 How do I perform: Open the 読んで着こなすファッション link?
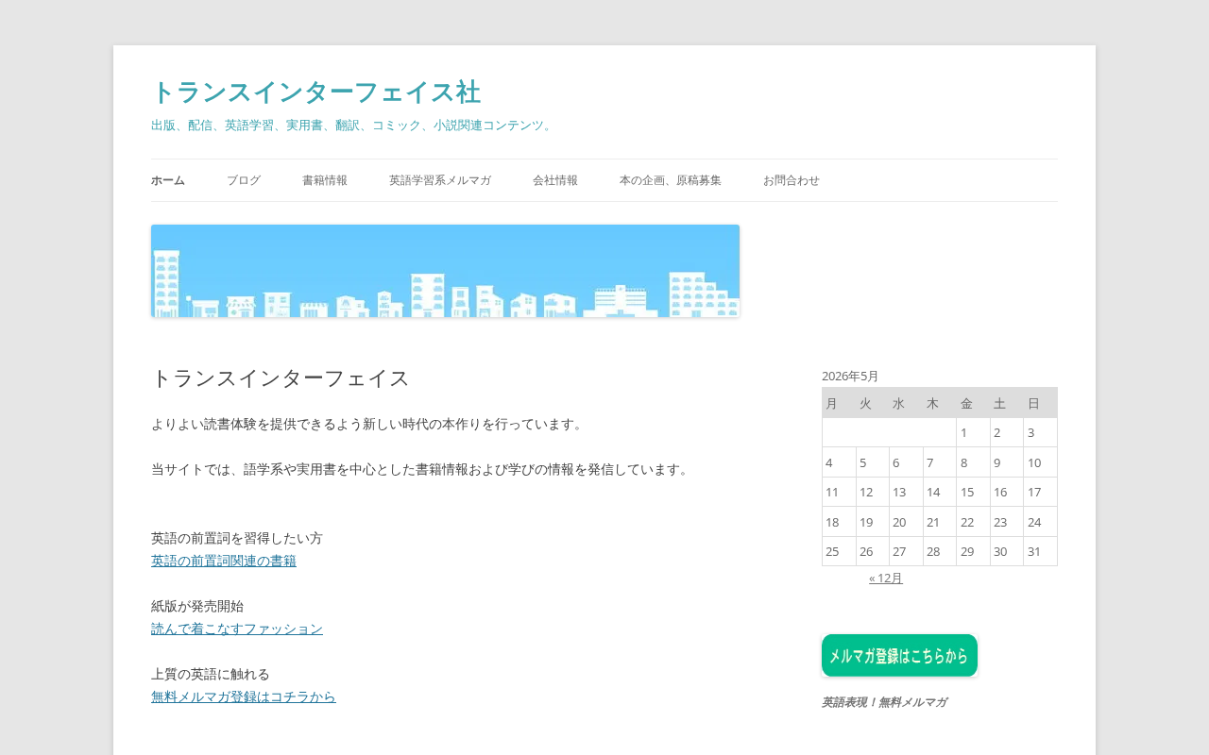(x=237, y=629)
